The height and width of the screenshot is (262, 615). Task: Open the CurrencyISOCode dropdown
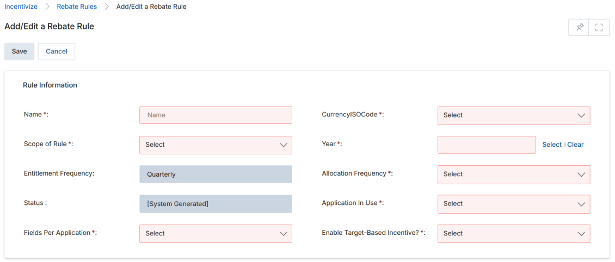[514, 116]
